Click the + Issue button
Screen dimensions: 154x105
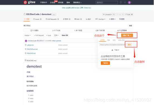49,35
